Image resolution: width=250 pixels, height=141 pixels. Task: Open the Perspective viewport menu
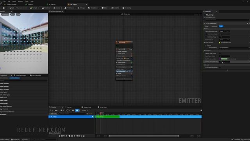[x=5, y=14]
